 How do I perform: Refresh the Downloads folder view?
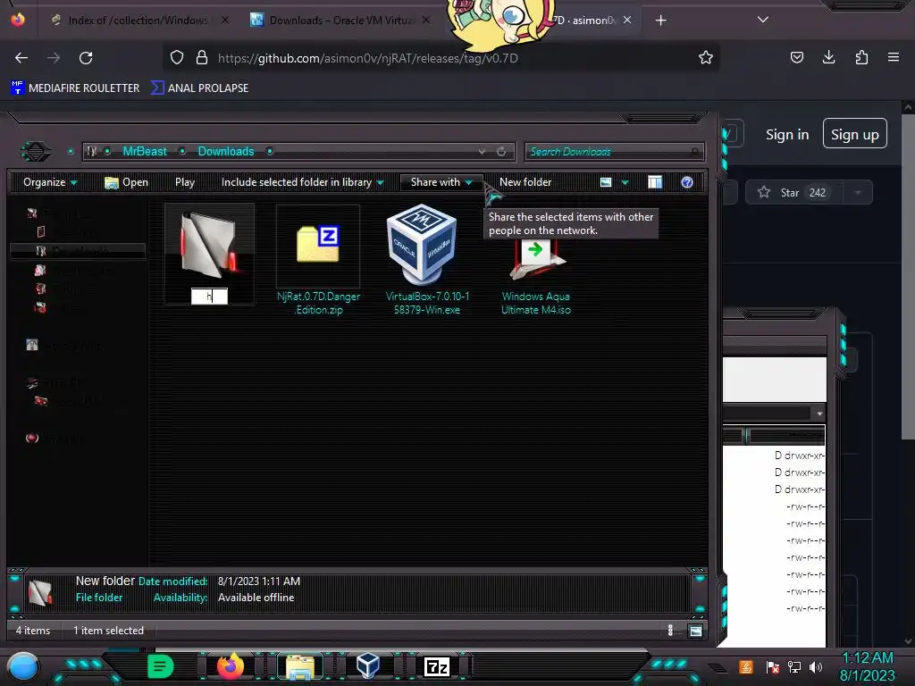[501, 151]
